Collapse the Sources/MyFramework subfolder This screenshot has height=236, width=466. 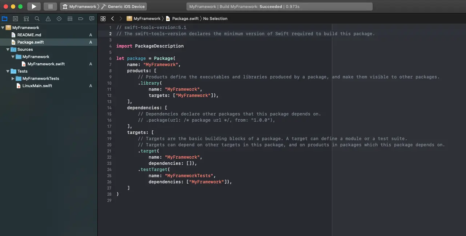click(x=13, y=57)
